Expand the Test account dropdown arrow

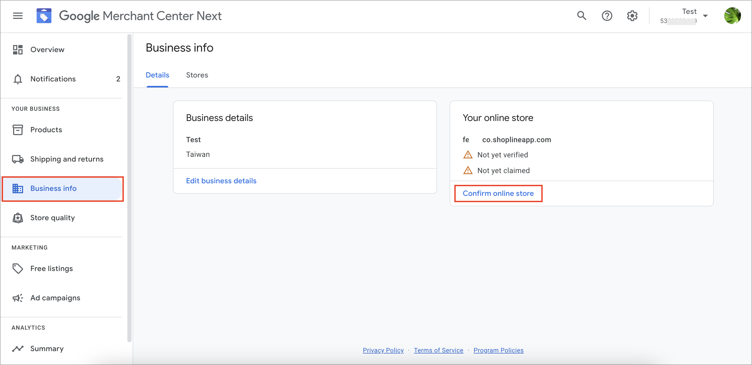coord(705,16)
